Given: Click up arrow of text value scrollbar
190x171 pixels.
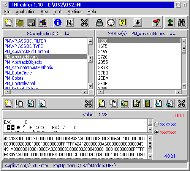Looking at the screenshot, I should tap(150, 122).
